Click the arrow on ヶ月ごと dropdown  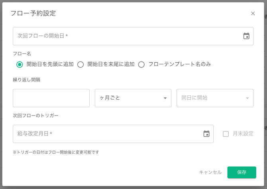pyautogui.click(x=165, y=98)
